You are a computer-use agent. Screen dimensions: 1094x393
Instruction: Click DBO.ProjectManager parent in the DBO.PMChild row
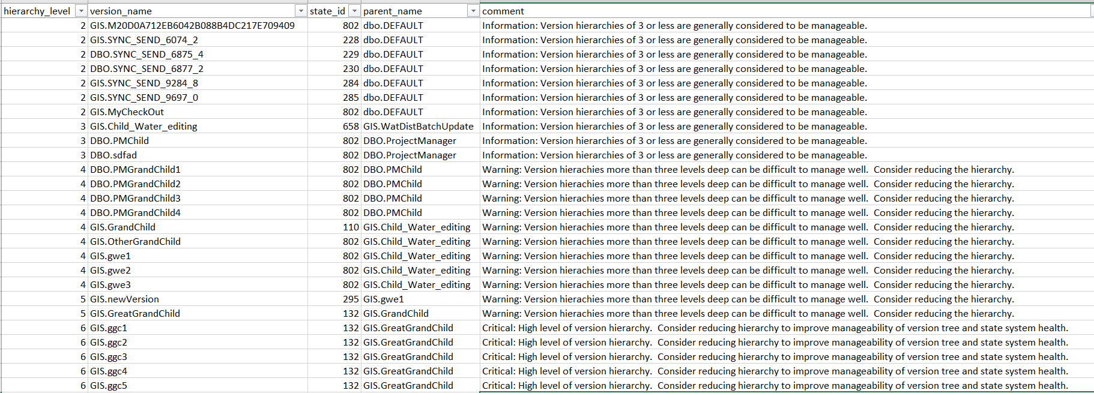[420, 140]
